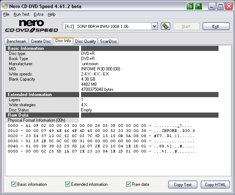This screenshot has height=195, width=235.
Task: Click the disc status value 'Empty'
Action: 87,110
